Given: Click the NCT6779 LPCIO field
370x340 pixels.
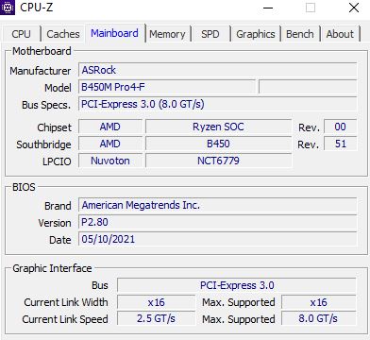Looking at the screenshot, I should tap(218, 161).
